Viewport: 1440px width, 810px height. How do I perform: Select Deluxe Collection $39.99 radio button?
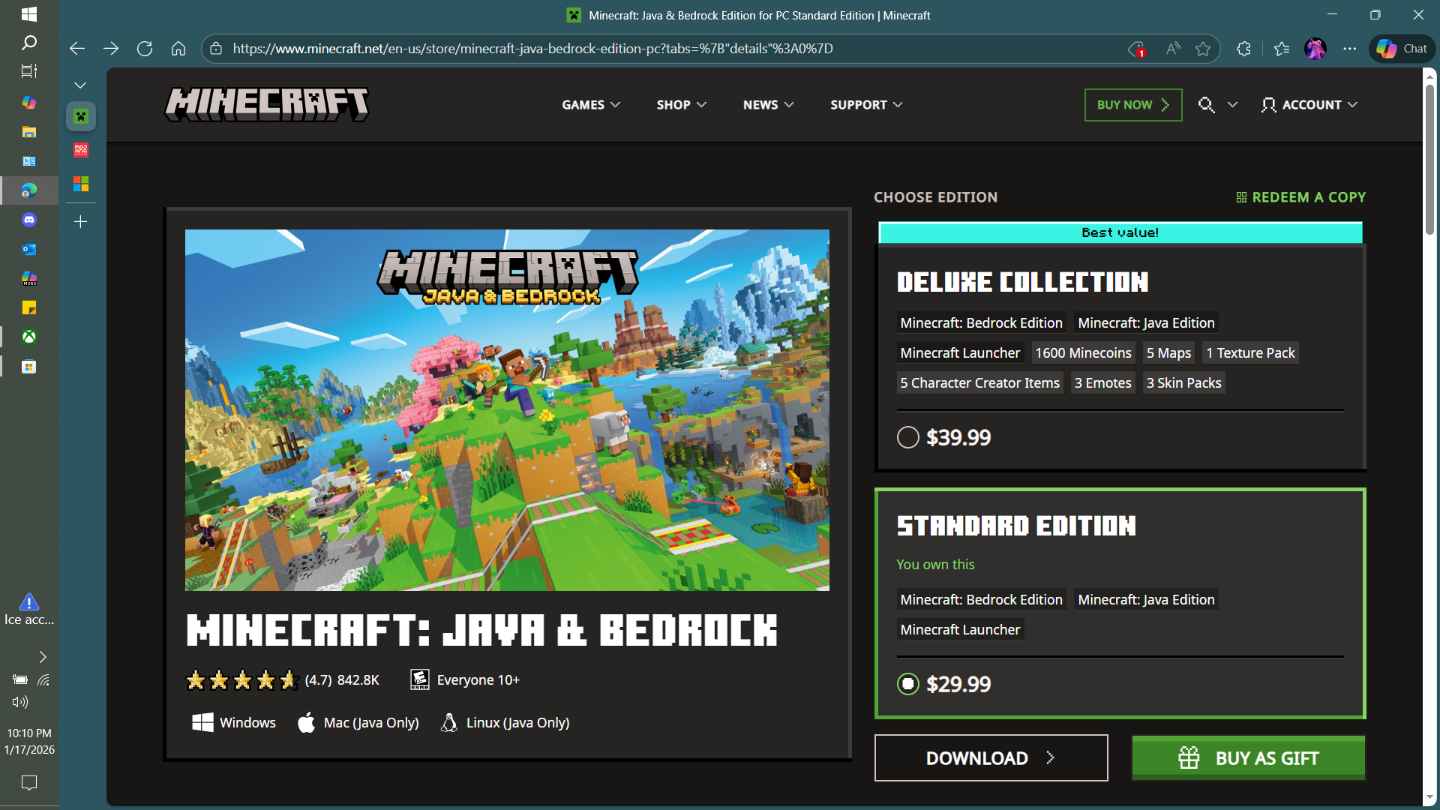coord(907,437)
